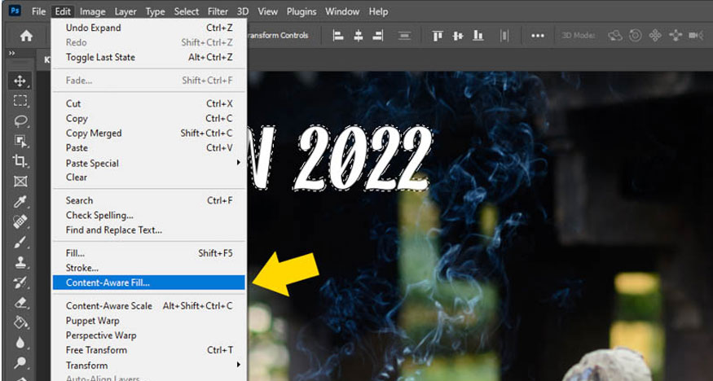Click the Distribute vertically icon
This screenshot has width=713, height=381.
pyautogui.click(x=404, y=36)
